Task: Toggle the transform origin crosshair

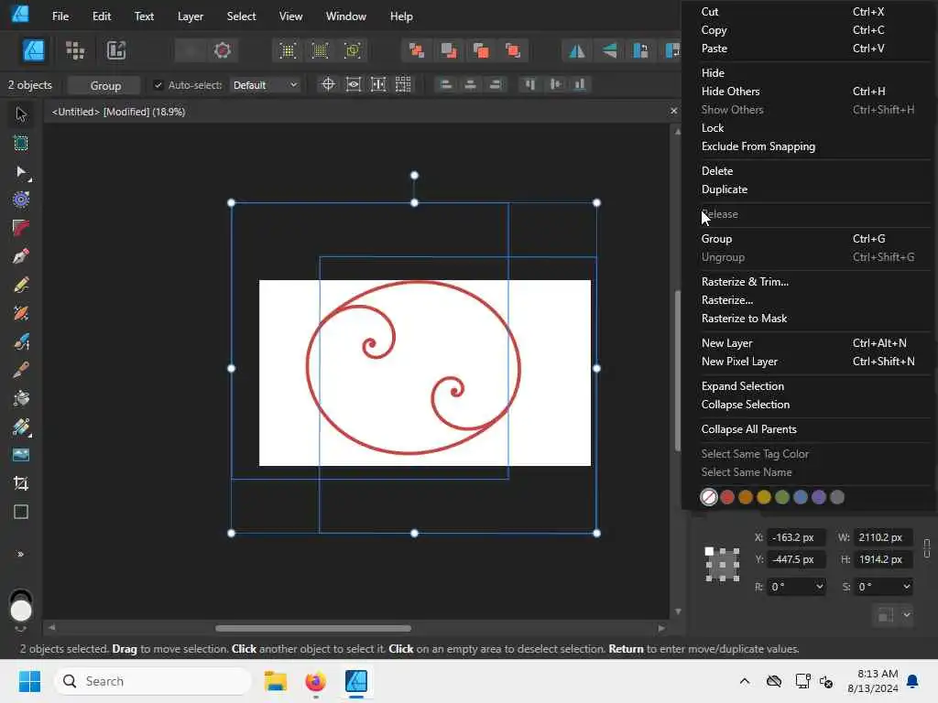Action: click(328, 85)
